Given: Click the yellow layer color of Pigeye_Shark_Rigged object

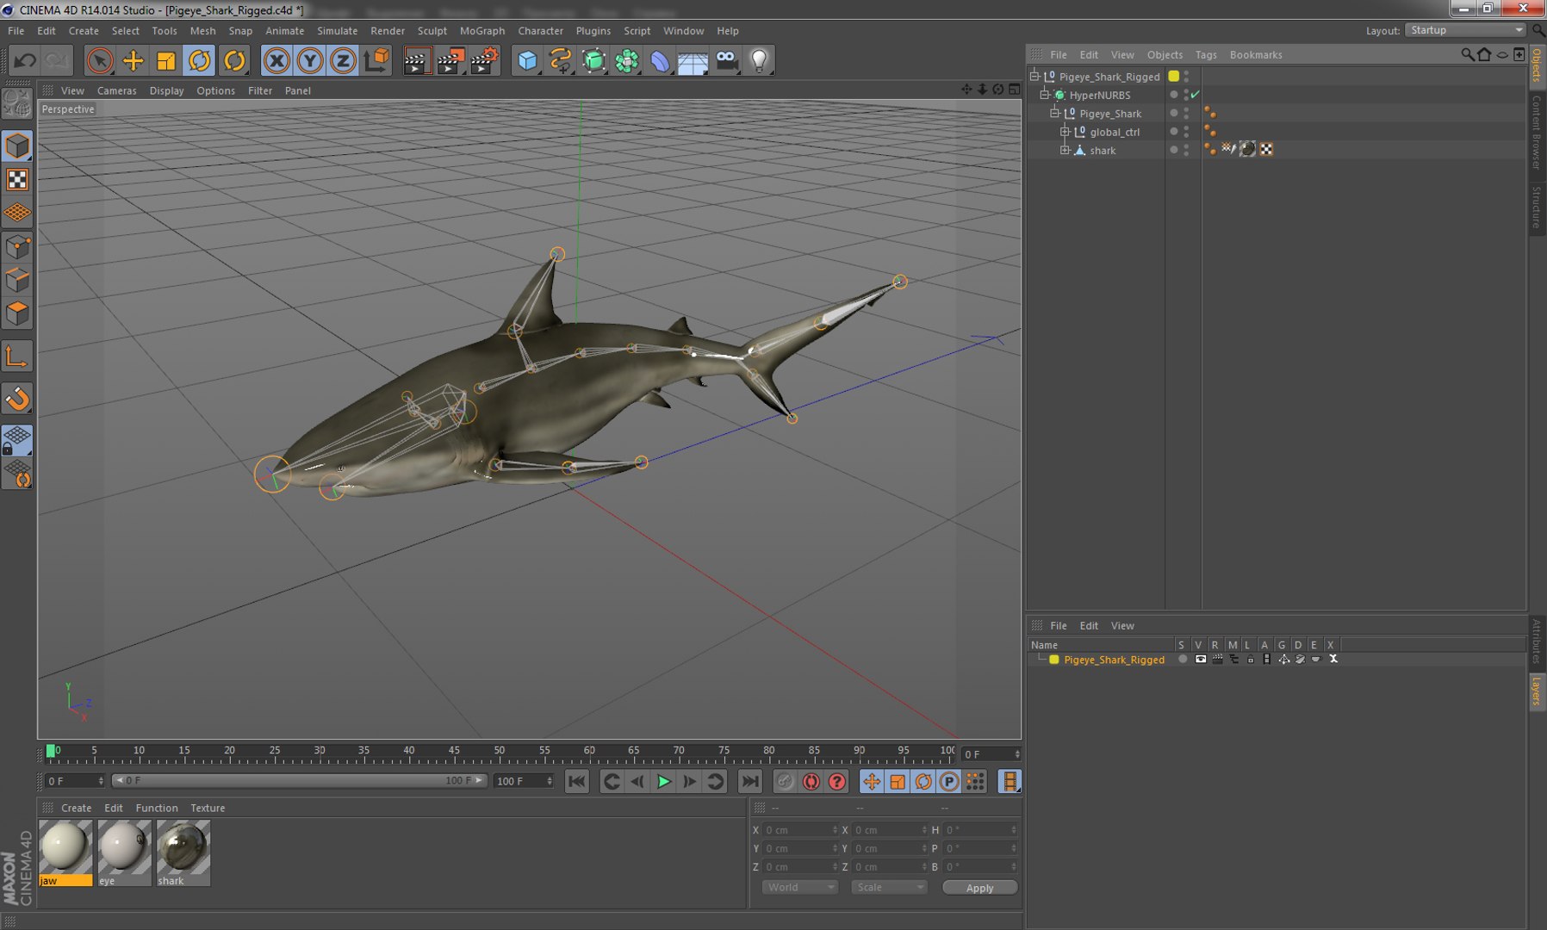Looking at the screenshot, I should coord(1173,77).
